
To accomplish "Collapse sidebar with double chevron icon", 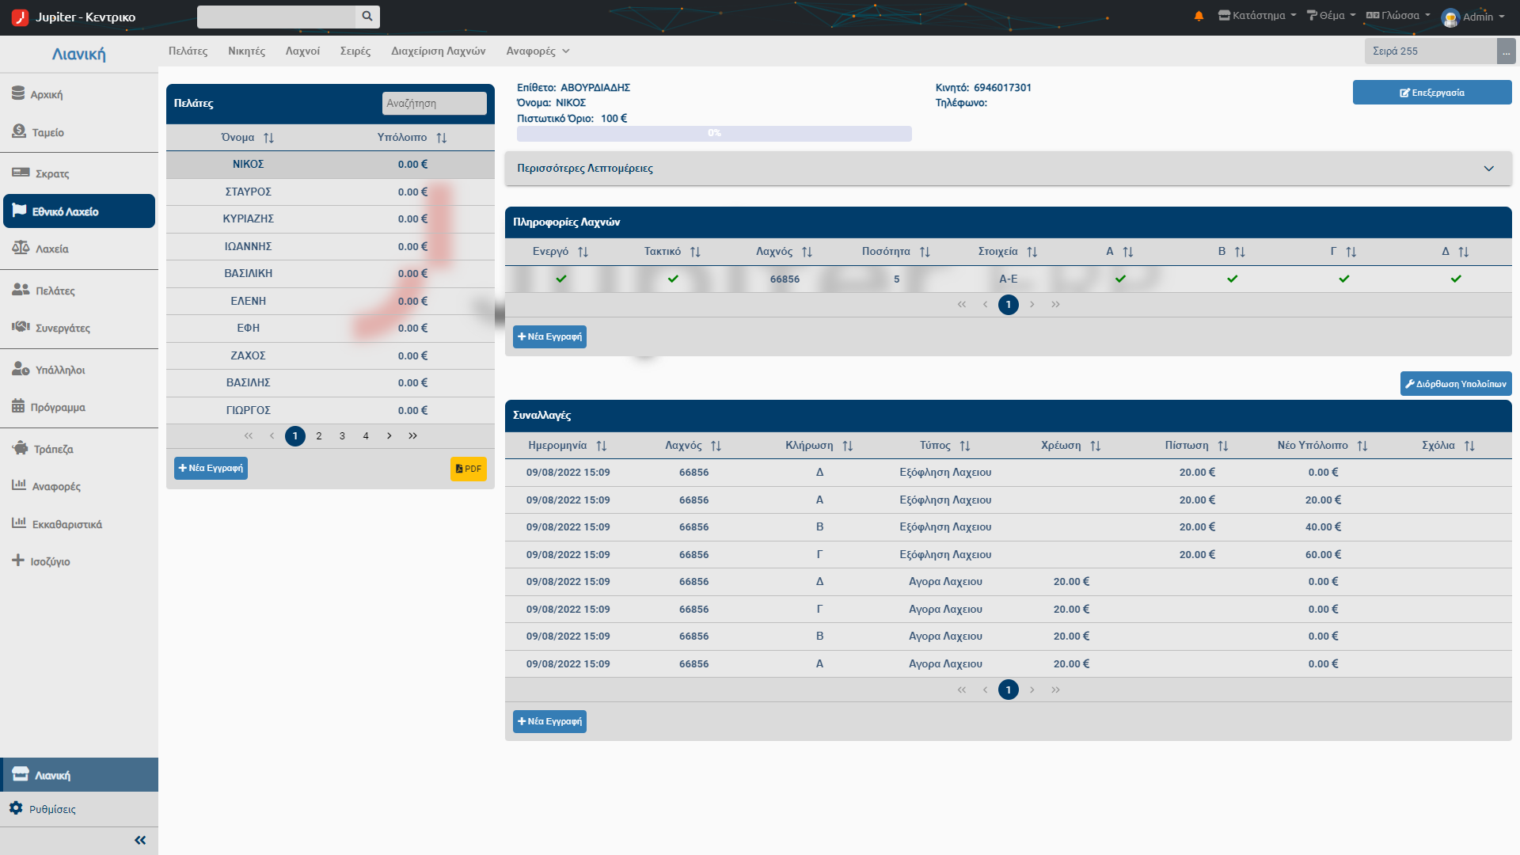I will coord(140,840).
